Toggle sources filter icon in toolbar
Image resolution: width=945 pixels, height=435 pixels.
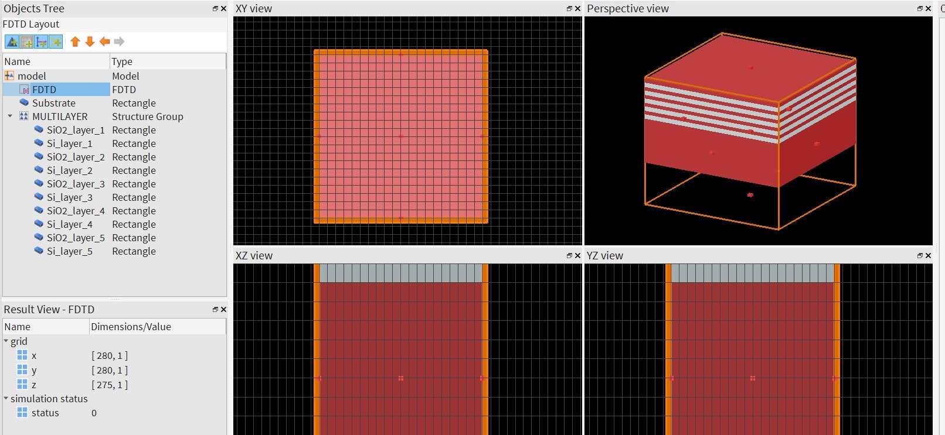point(41,42)
